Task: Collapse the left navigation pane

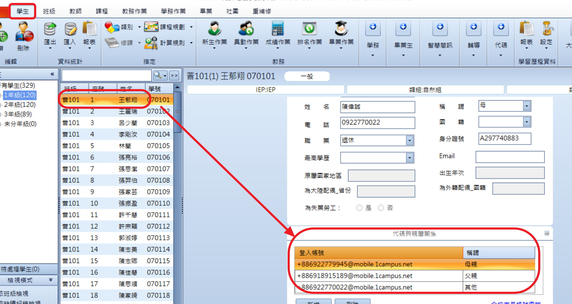Action: point(52,74)
